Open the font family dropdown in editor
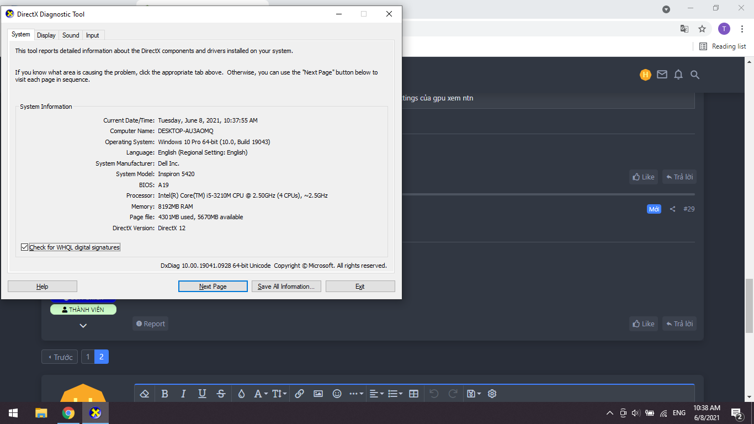754x424 pixels. (261, 394)
